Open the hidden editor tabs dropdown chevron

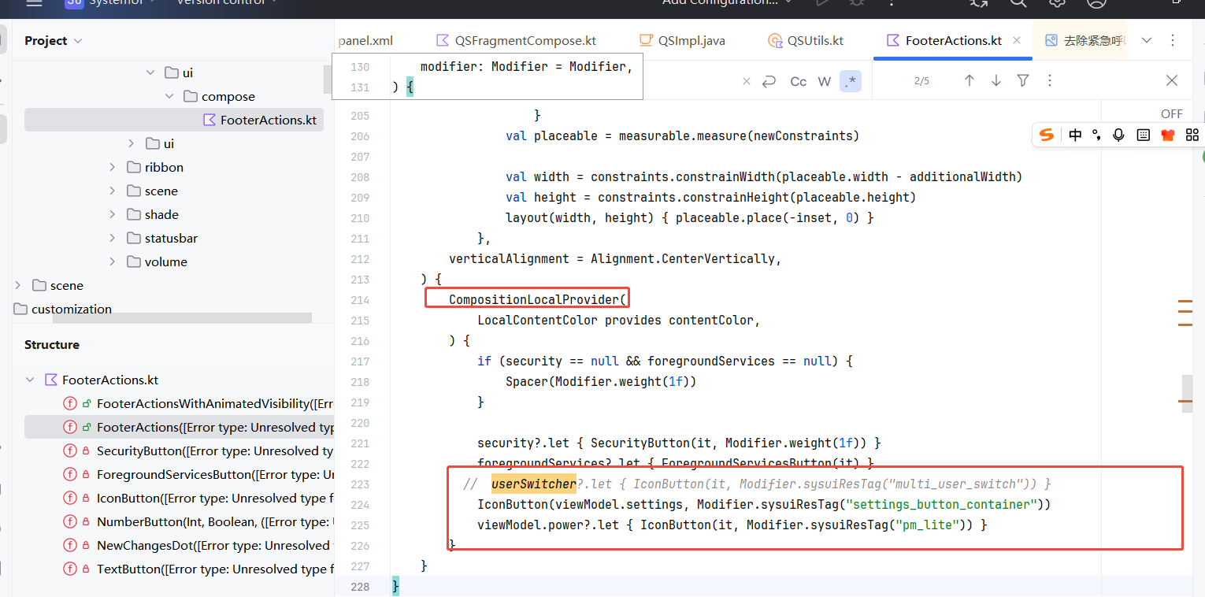click(x=1147, y=40)
